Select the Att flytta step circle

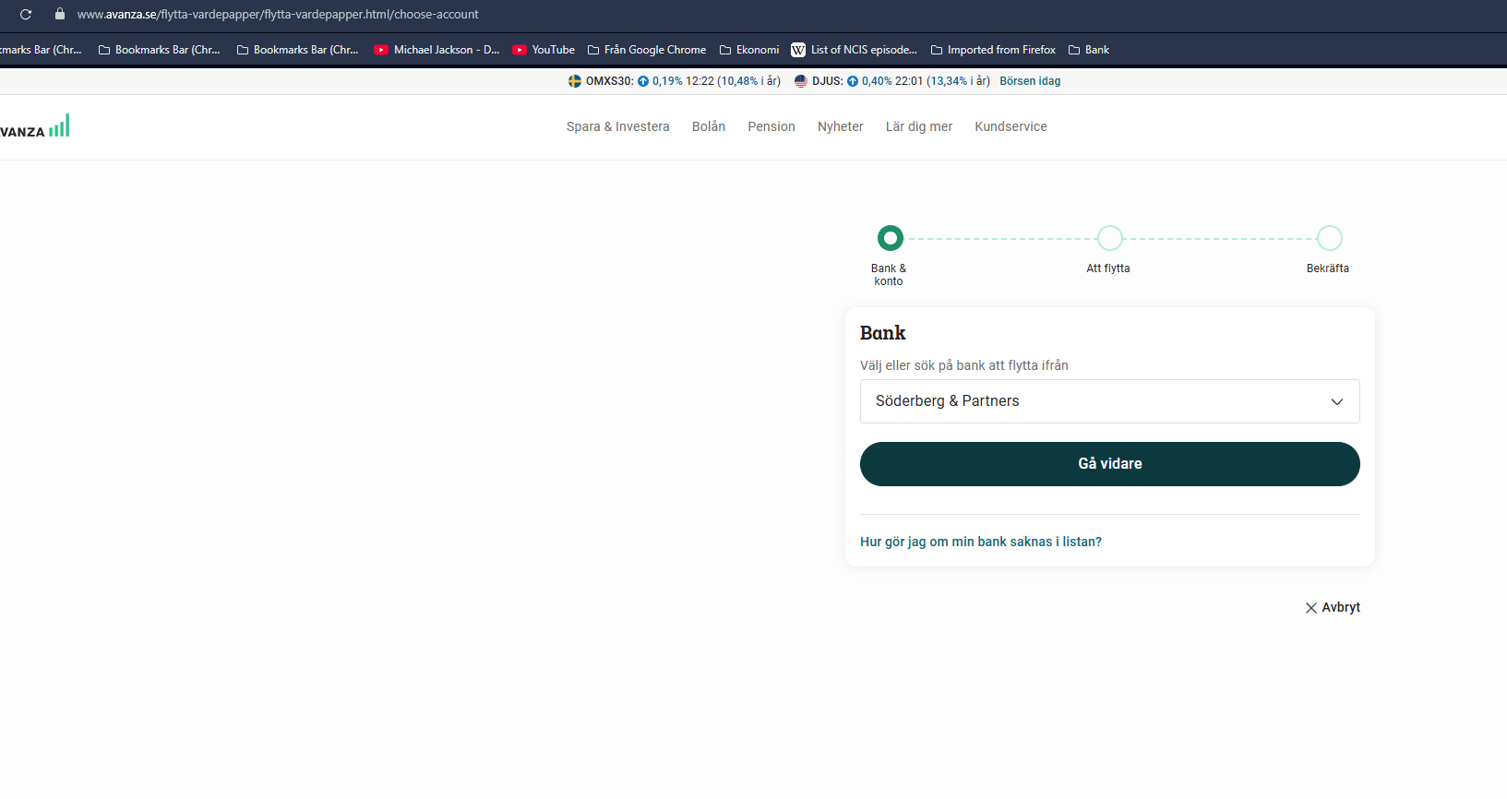coord(1109,238)
